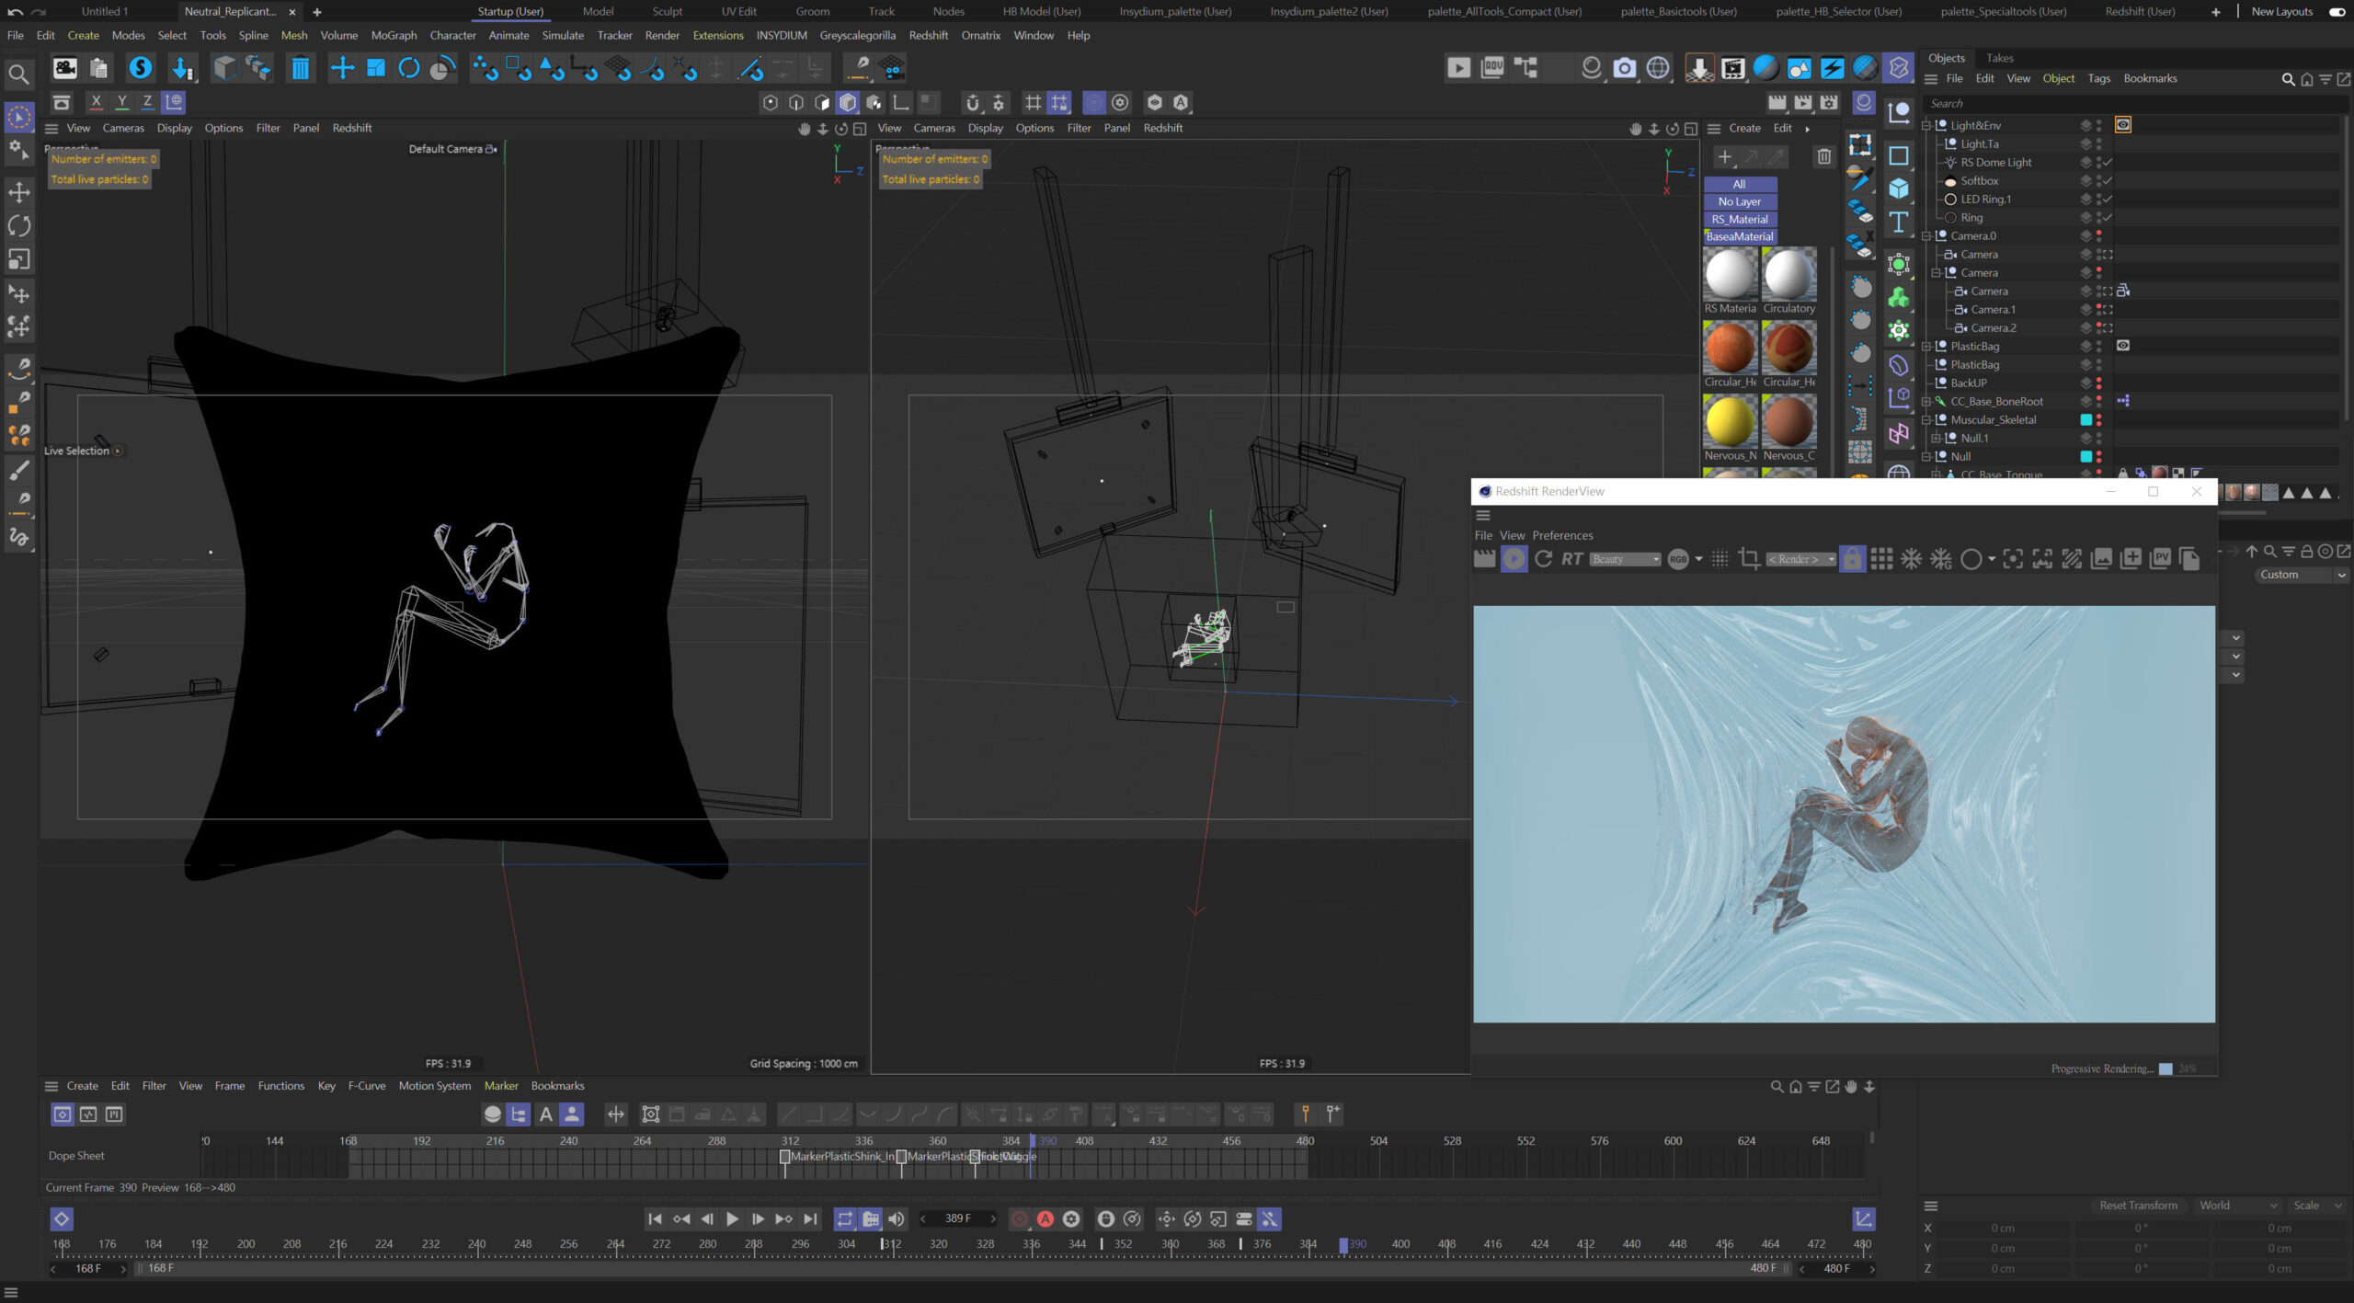
Task: Select the BaseaMaterial layer filter
Action: click(1740, 237)
